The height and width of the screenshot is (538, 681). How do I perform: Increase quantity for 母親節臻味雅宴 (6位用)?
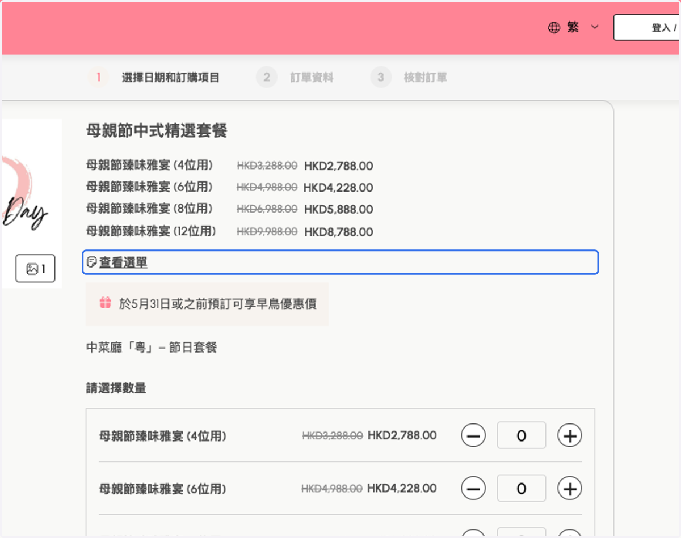pyautogui.click(x=570, y=488)
